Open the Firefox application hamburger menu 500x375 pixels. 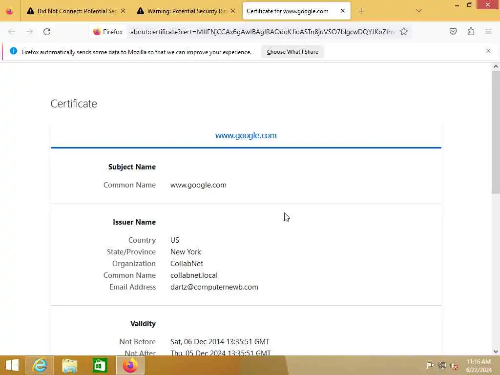[x=488, y=31]
